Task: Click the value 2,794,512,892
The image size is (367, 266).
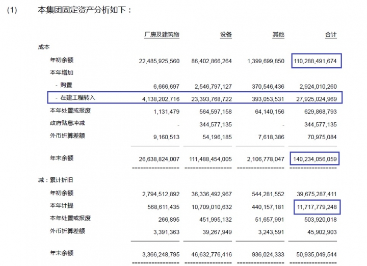Action: 161,194
